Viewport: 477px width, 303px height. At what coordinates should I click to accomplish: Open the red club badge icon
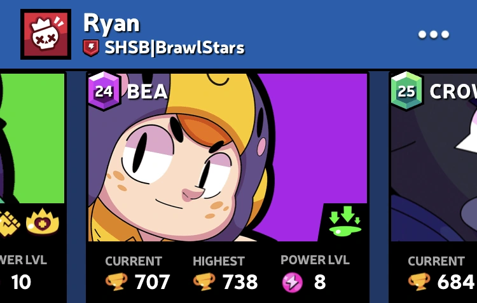click(x=91, y=48)
